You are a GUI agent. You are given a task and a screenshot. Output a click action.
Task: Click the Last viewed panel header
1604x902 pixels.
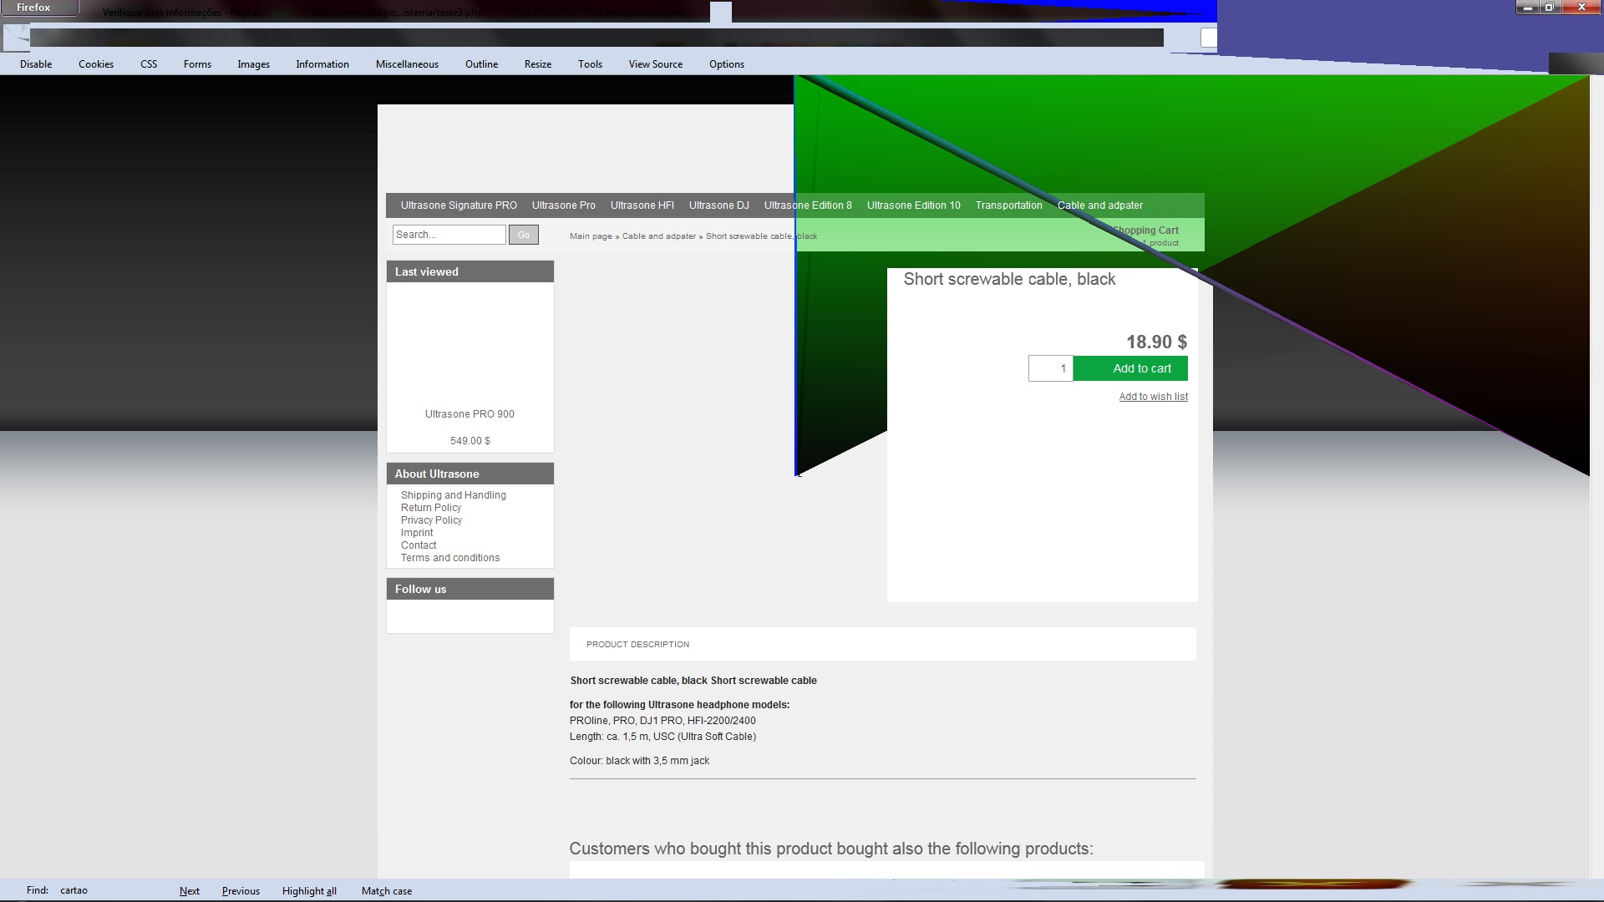(470, 271)
